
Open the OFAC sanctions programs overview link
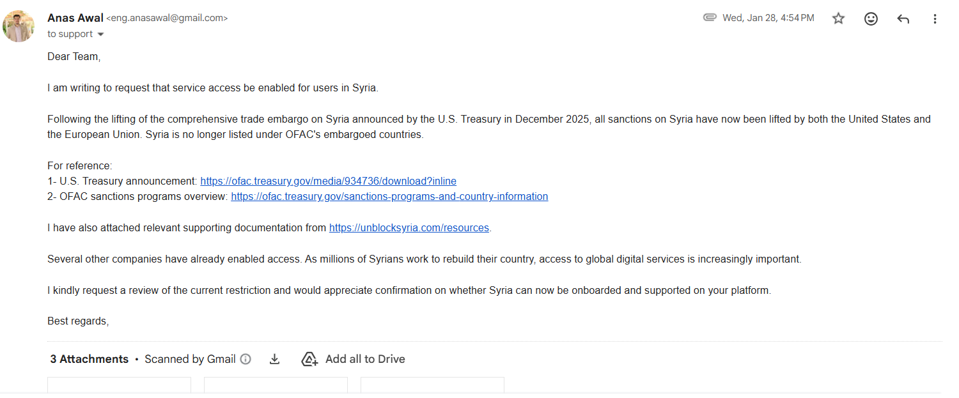[x=389, y=196]
